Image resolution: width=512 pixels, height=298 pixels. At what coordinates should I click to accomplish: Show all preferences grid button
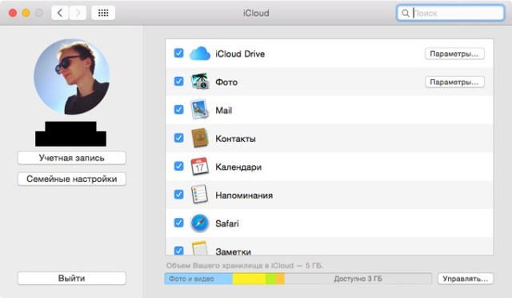[103, 13]
